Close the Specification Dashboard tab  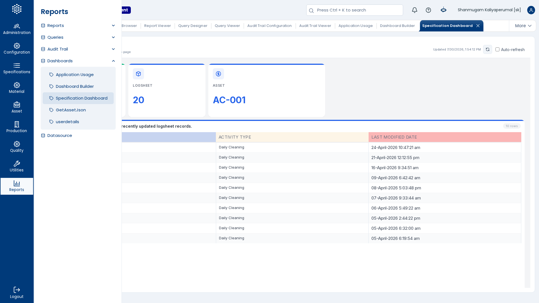pos(478,26)
